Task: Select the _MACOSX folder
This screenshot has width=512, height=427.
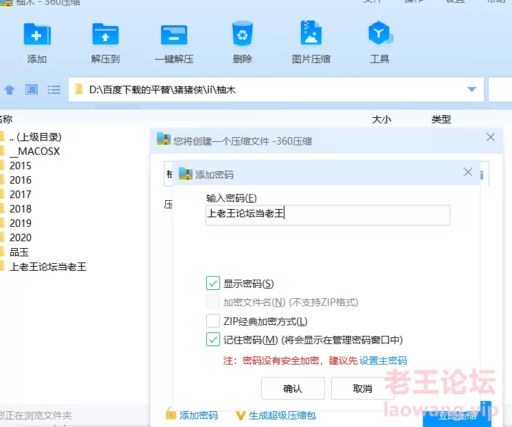Action: click(34, 151)
